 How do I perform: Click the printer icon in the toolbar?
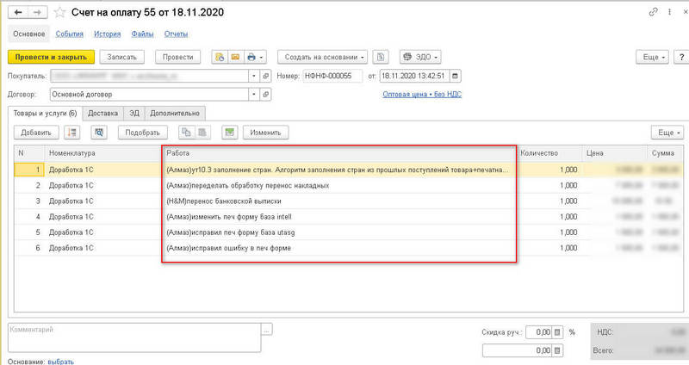point(251,57)
